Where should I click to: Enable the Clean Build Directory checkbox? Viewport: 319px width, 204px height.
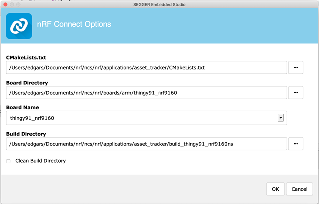8,161
